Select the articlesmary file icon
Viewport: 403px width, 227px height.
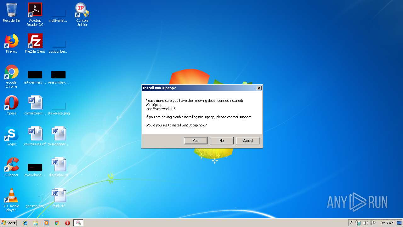pyautogui.click(x=35, y=77)
